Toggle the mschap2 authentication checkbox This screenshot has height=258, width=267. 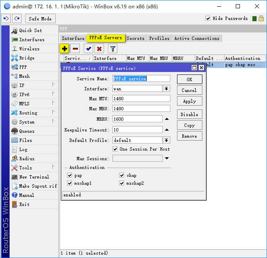(122, 183)
